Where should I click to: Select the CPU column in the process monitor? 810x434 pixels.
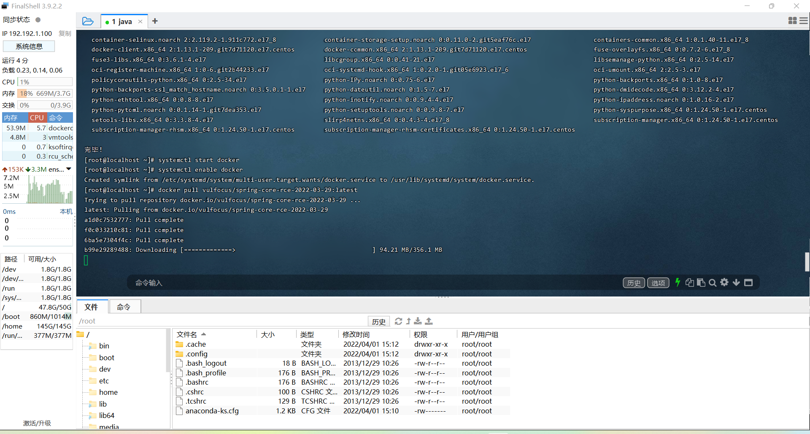[x=37, y=117]
